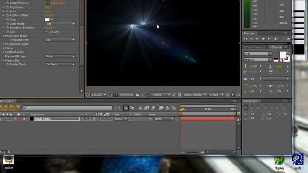Open the Color Mode Tint dropdown
Viewport: 308px width, 173px height.
(x=60, y=24)
